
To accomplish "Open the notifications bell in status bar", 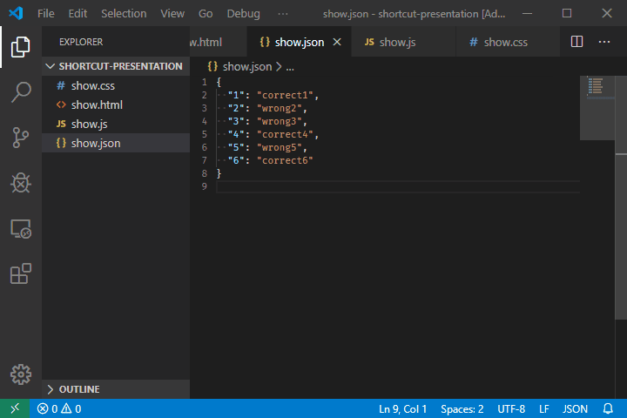I will (608, 408).
